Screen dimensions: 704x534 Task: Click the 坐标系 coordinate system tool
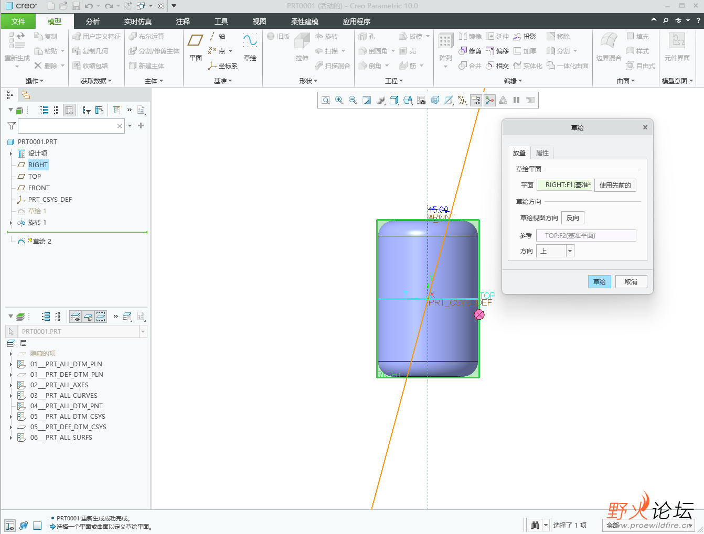223,66
